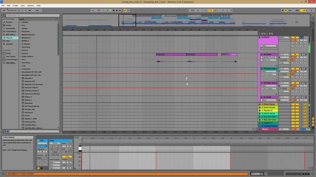
Task: Click the Add Folder link
Action: [x=10, y=62]
